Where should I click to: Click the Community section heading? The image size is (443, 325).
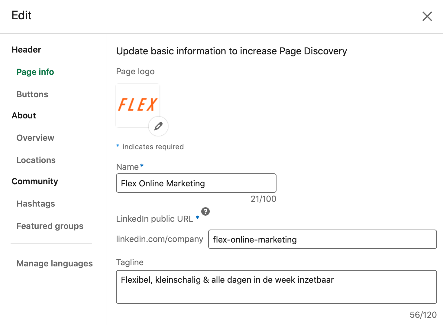click(x=35, y=181)
